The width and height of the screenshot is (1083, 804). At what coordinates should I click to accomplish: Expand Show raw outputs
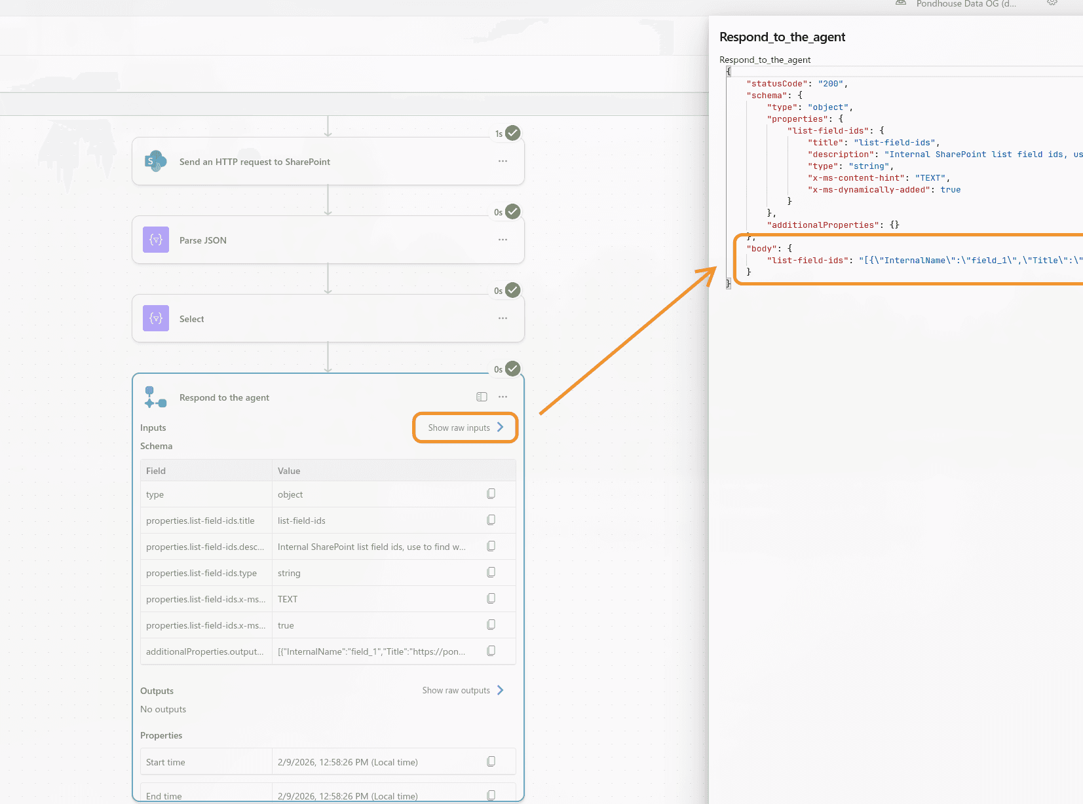point(463,690)
